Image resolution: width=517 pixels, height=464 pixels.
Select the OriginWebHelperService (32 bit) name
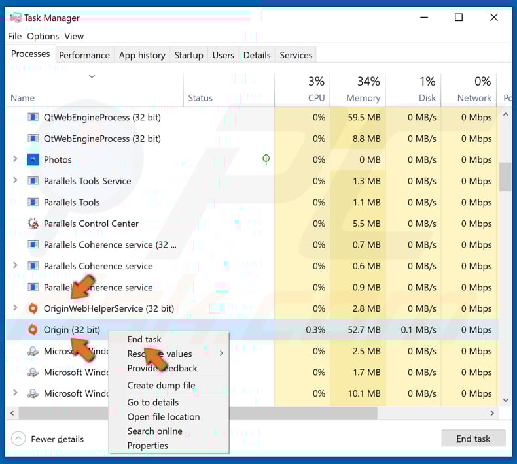[109, 308]
